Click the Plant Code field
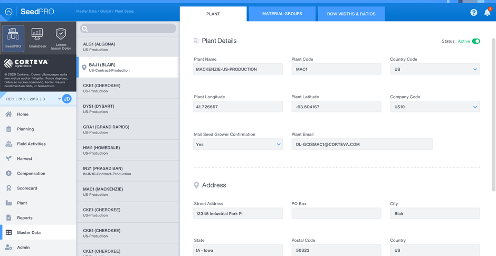The image size is (496, 256). click(336, 69)
